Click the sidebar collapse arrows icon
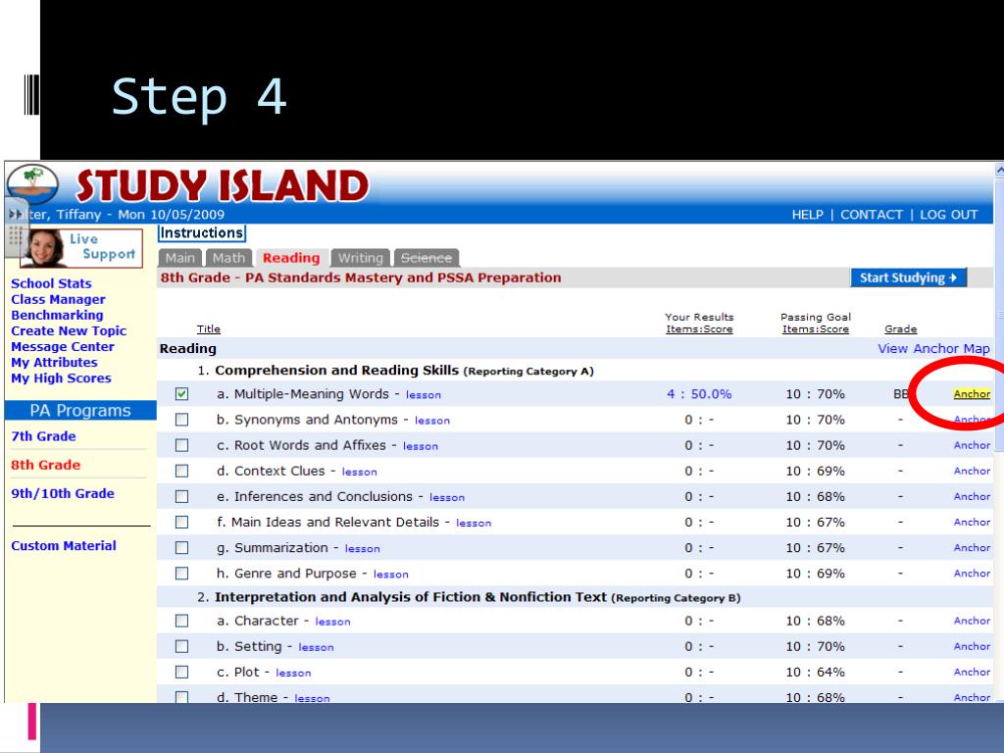The image size is (1004, 753). pyautogui.click(x=16, y=214)
